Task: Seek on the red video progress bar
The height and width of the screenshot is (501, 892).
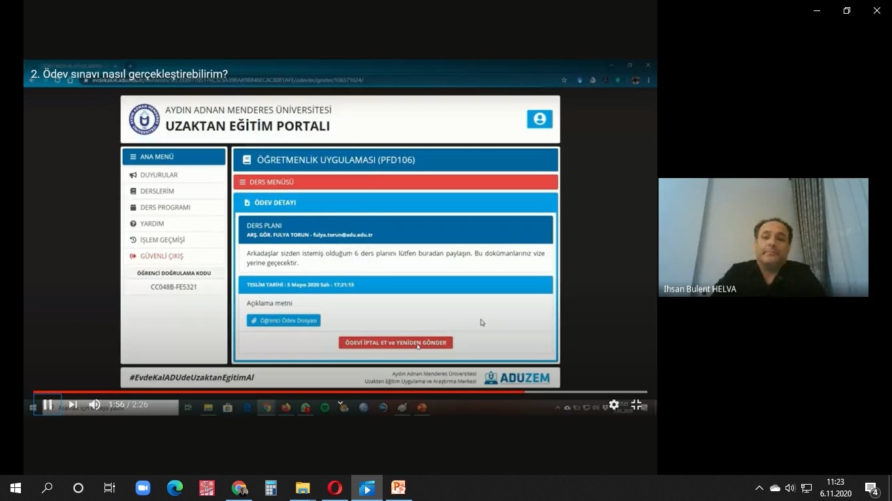Action: 340,392
